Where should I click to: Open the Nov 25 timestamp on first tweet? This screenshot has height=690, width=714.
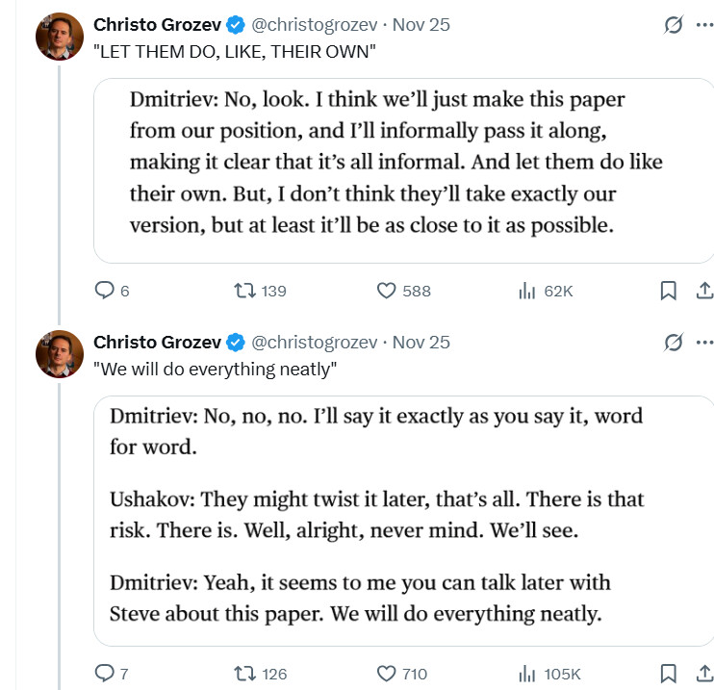[x=421, y=25]
